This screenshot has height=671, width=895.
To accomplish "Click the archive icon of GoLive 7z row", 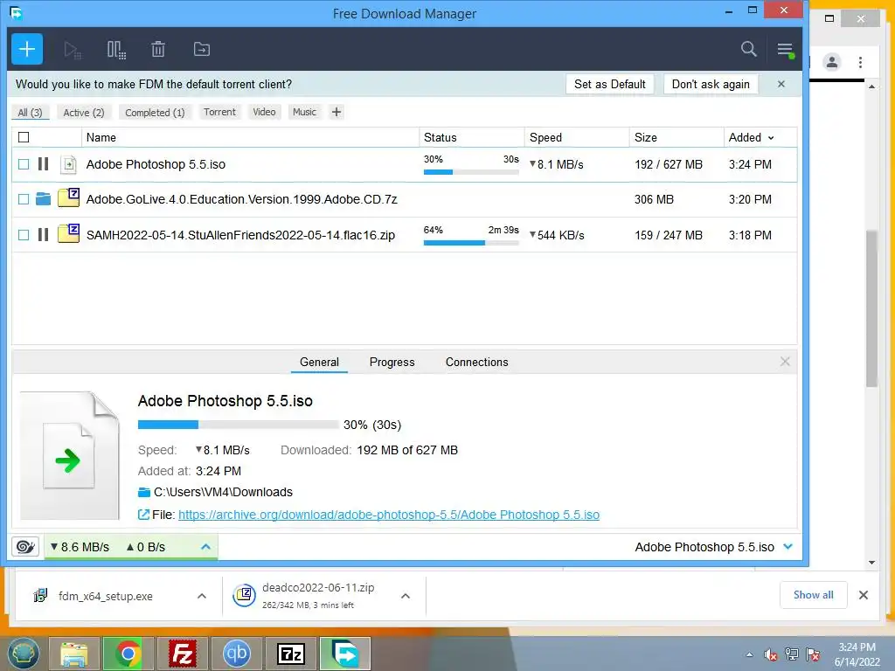I will tap(68, 197).
